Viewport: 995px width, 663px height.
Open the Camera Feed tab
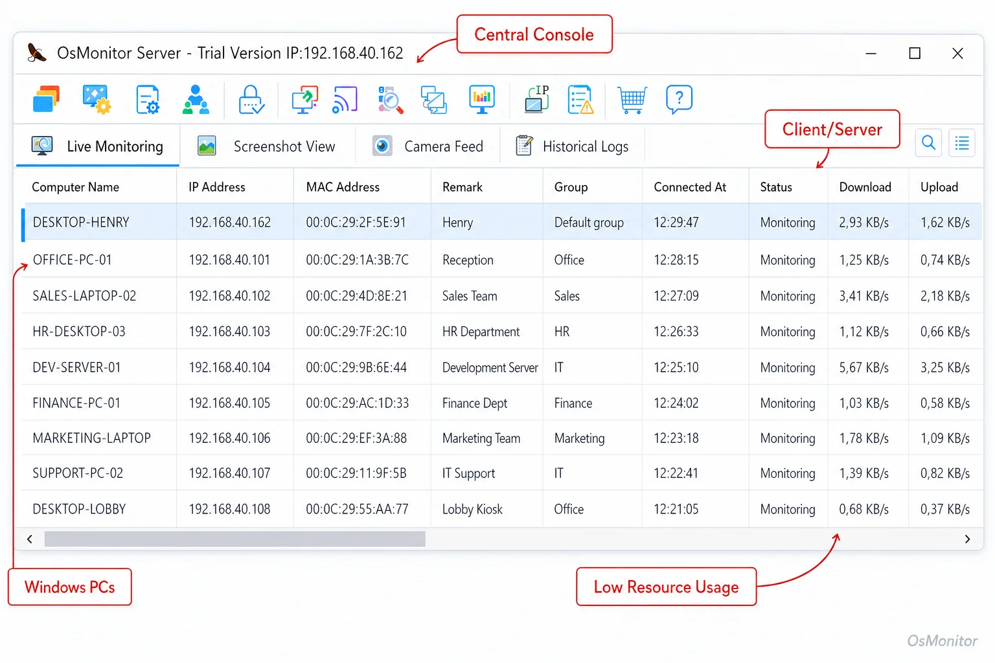[x=428, y=146]
